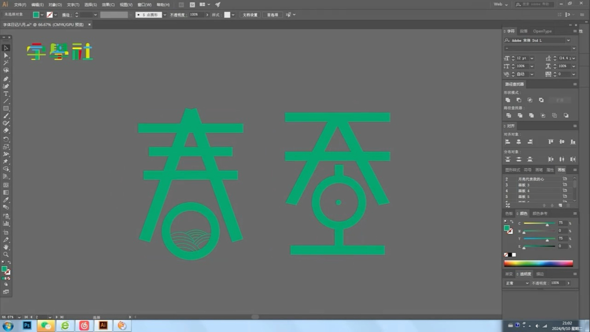Click the 首选项 button
The width and height of the screenshot is (590, 332).
point(273,15)
